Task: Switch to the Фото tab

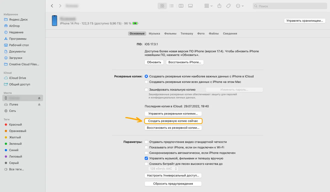Action: click(201, 33)
